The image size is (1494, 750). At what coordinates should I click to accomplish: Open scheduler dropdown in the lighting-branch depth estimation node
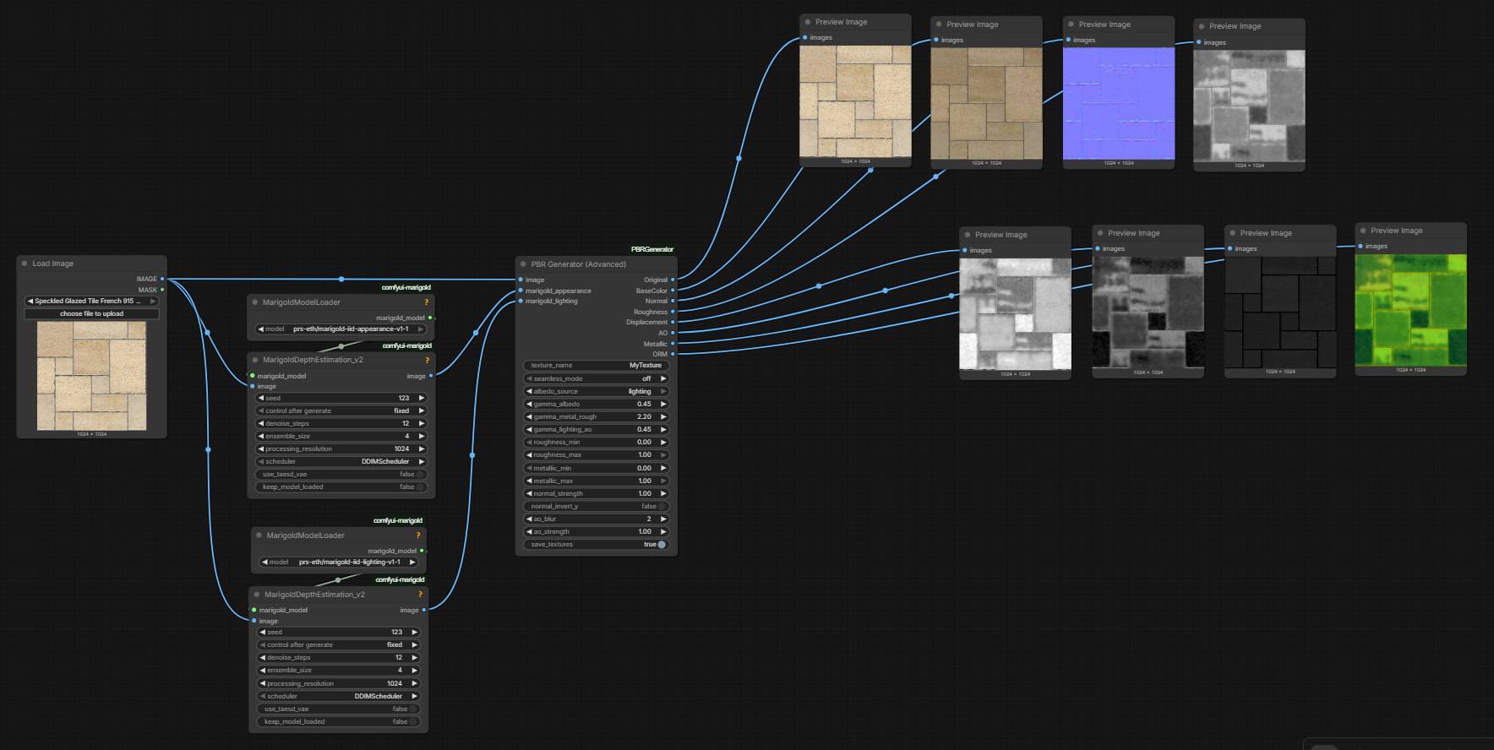click(339, 696)
